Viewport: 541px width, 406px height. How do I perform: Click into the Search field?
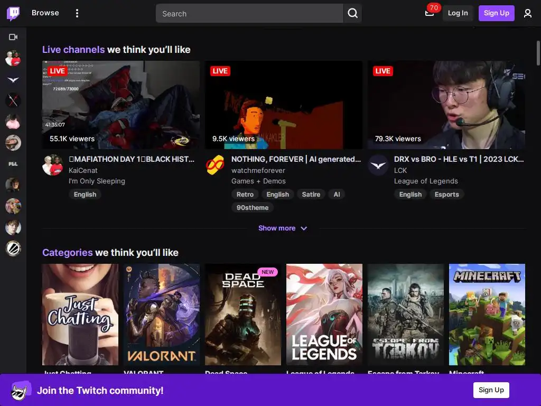249,13
